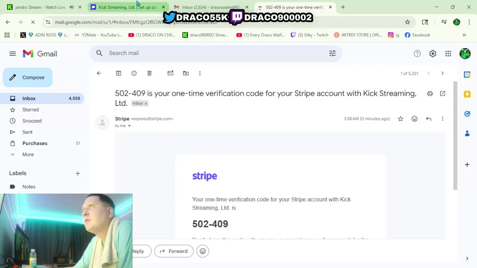The height and width of the screenshot is (268, 477).
Task: Print this email conversation
Action: pos(430,93)
